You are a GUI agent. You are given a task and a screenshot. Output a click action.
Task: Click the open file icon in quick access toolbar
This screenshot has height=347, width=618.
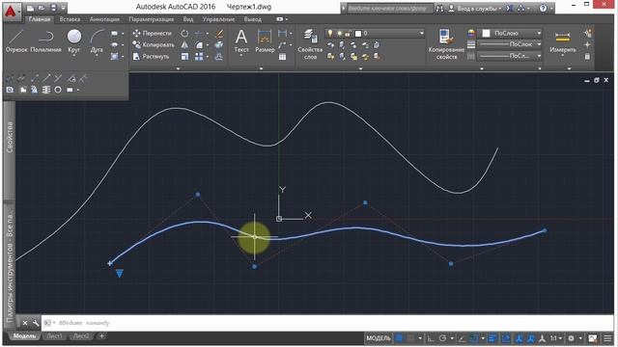42,8
